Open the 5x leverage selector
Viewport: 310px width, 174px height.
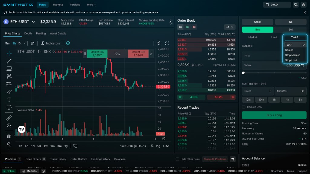[291, 22]
